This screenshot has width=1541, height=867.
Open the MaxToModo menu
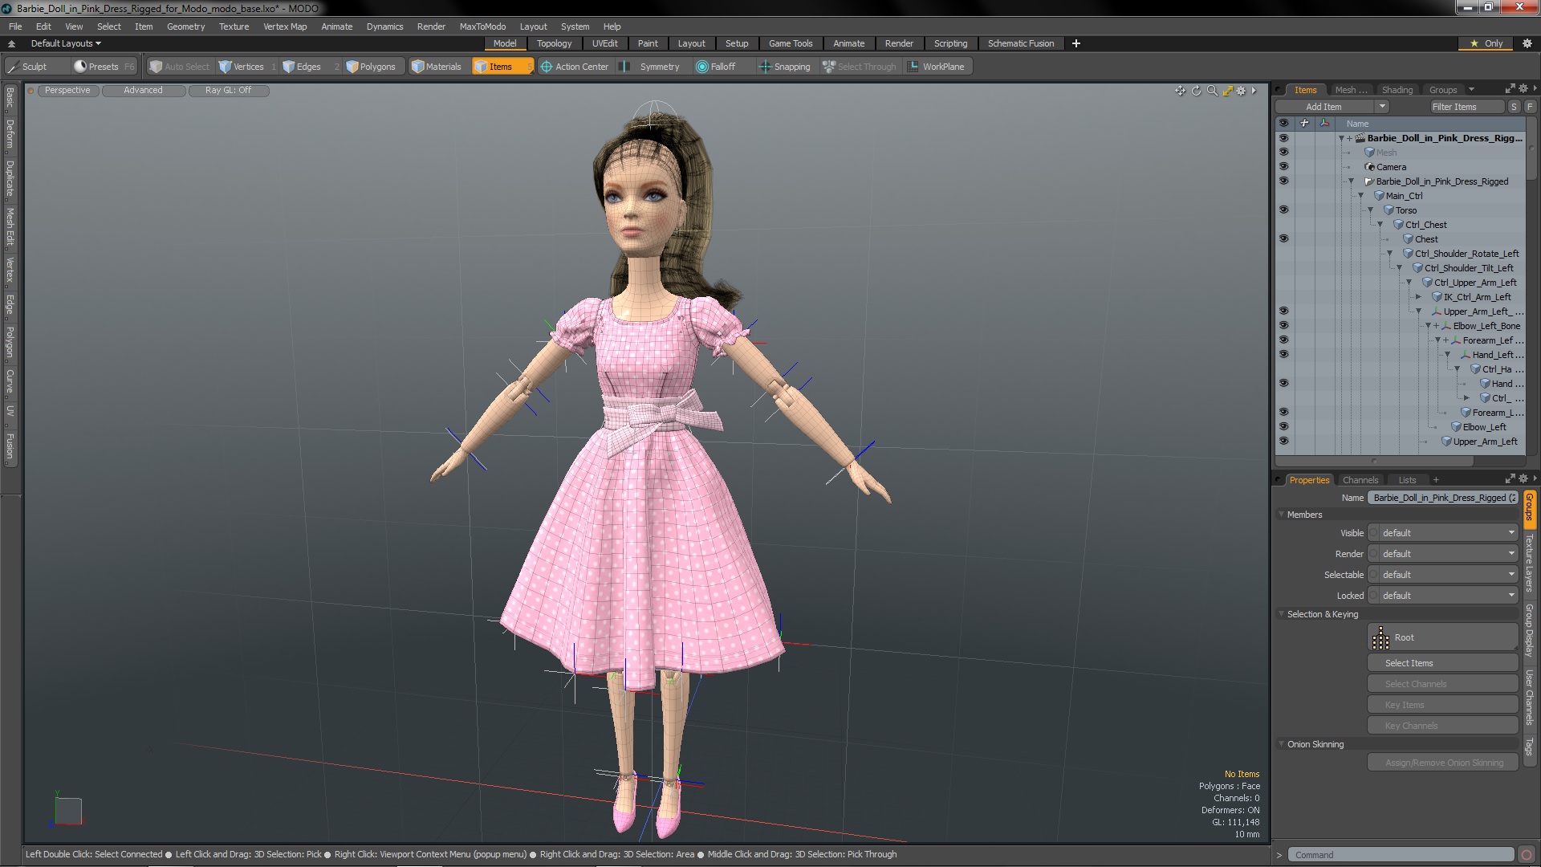pyautogui.click(x=482, y=26)
